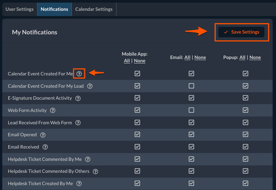Click 'Lead Received From Web Form' label
The height and width of the screenshot is (190, 276).
40,123
